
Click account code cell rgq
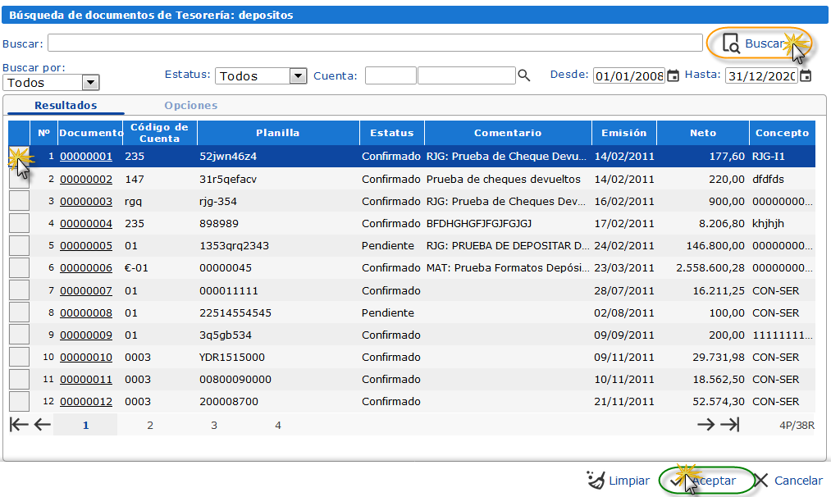click(x=133, y=202)
